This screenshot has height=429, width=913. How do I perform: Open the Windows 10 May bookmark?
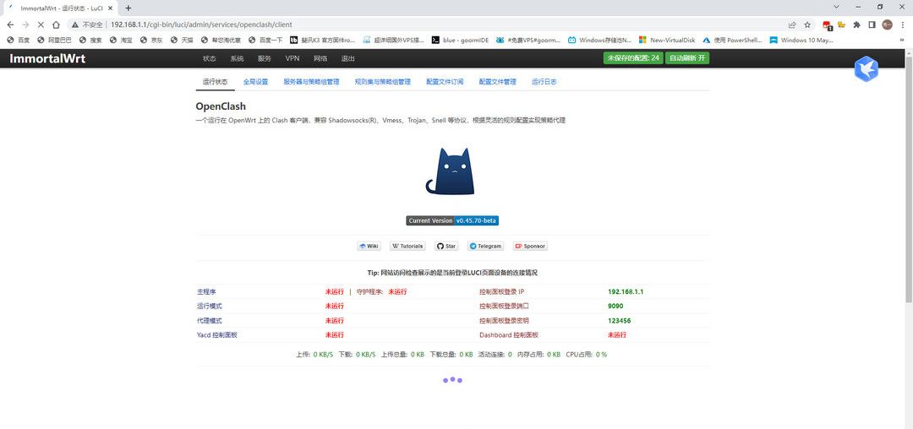coord(801,40)
